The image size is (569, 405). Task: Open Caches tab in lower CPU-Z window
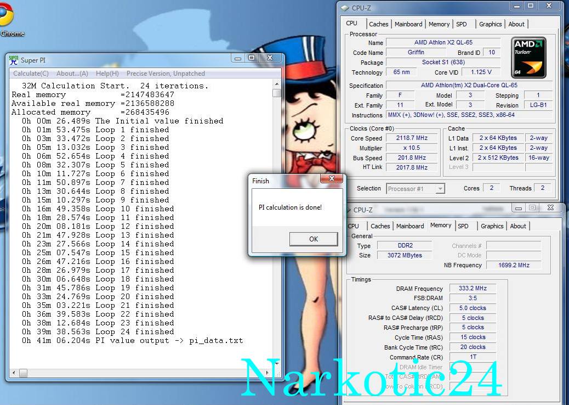[x=380, y=226]
